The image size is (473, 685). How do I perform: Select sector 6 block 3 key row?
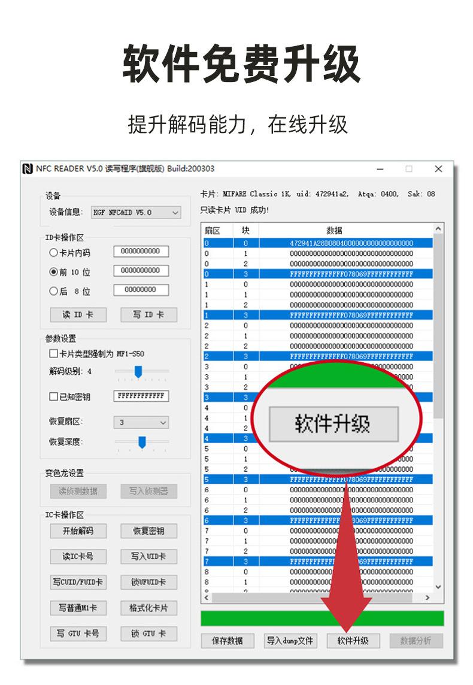[318, 520]
